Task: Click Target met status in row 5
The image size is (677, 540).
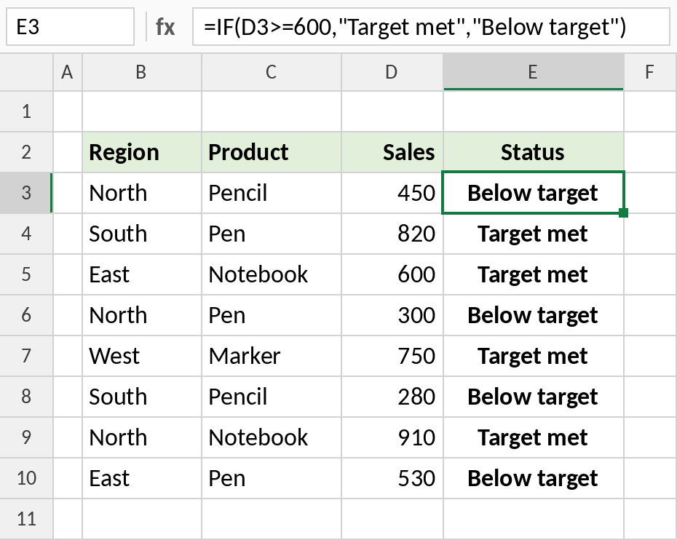Action: [x=533, y=274]
